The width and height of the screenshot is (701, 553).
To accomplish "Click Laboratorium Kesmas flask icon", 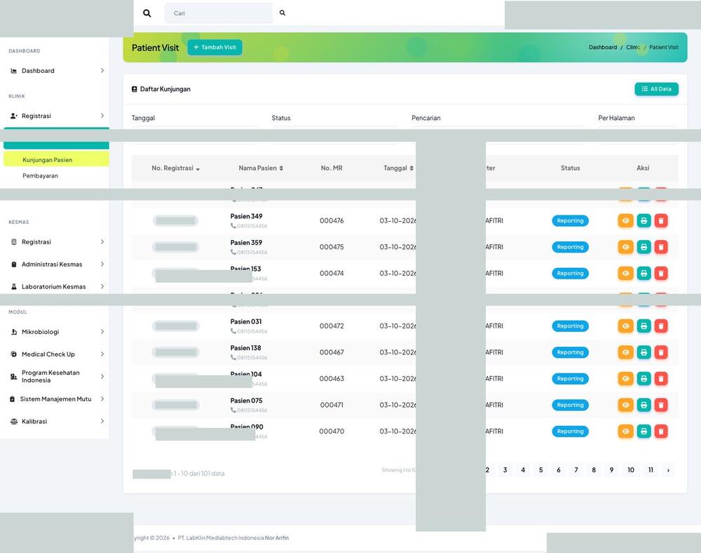I will coord(14,287).
